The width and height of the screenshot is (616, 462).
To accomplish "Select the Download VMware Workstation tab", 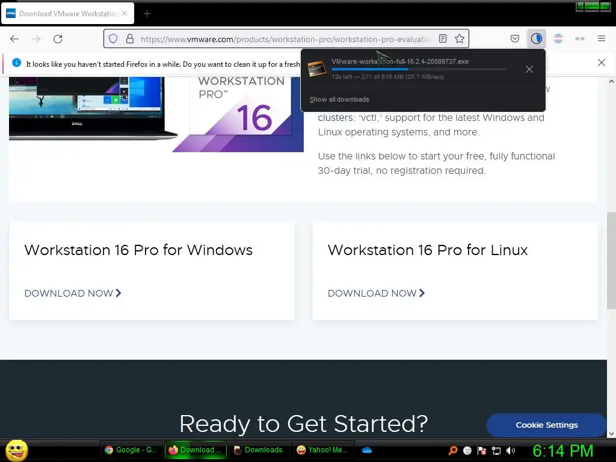I will (x=67, y=13).
